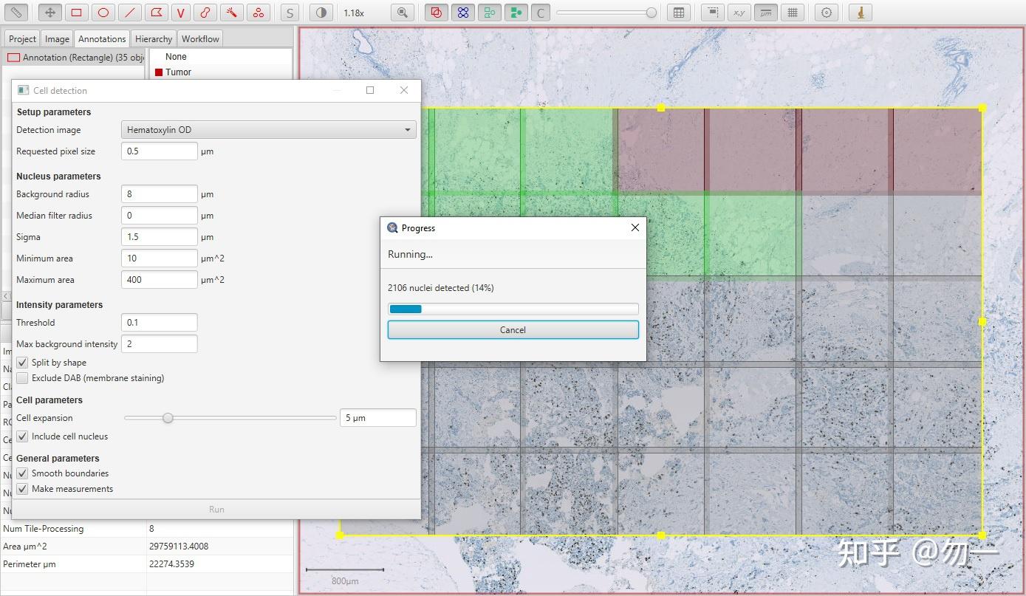The width and height of the screenshot is (1026, 596).
Task: Toggle Smooth boundaries checkbox
Action: (23, 473)
